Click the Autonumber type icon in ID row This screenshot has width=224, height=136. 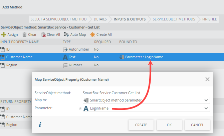pos(65,49)
